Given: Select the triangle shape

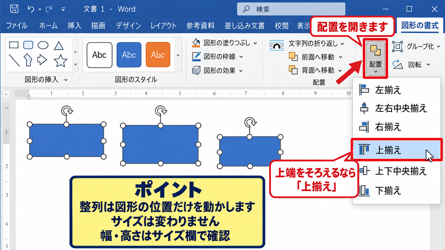Looking at the screenshot, I should click(59, 45).
